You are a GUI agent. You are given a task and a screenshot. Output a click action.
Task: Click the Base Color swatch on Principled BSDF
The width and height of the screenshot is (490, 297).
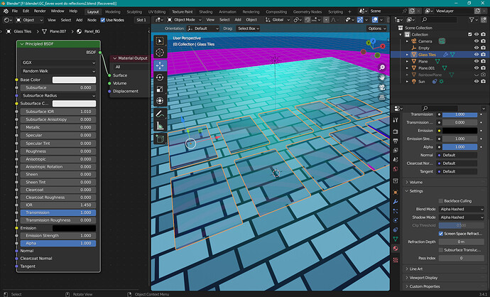point(74,80)
